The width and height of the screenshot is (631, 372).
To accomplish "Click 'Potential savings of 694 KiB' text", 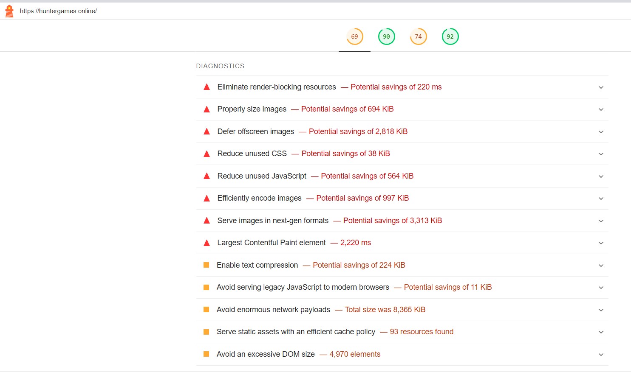I will 348,109.
